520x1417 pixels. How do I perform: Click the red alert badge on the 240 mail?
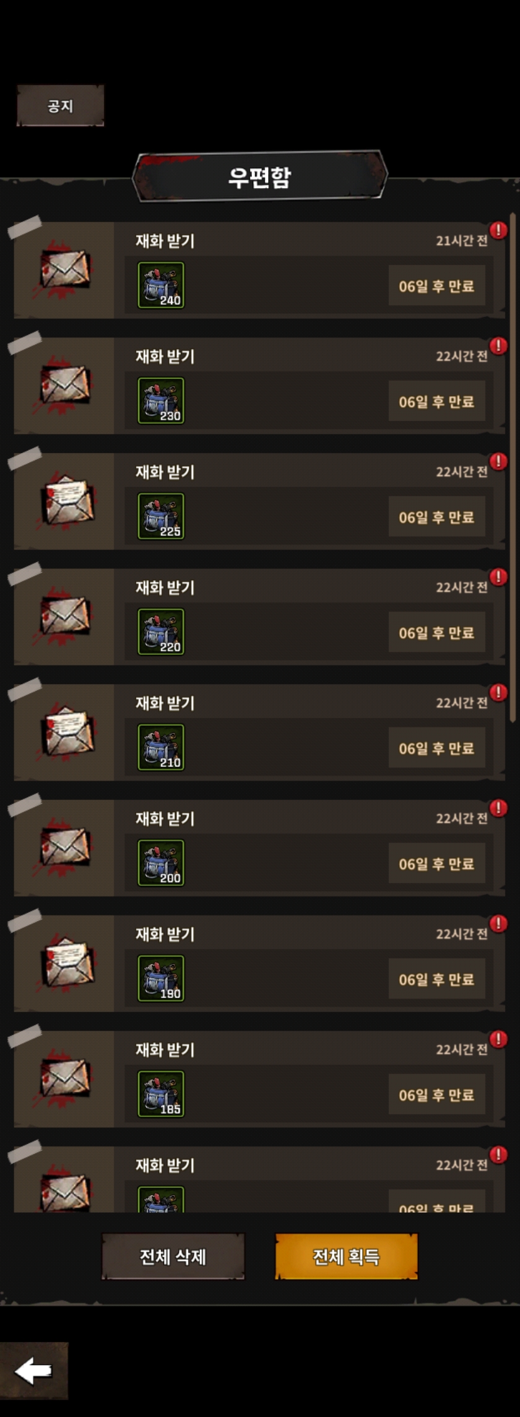pos(498,230)
